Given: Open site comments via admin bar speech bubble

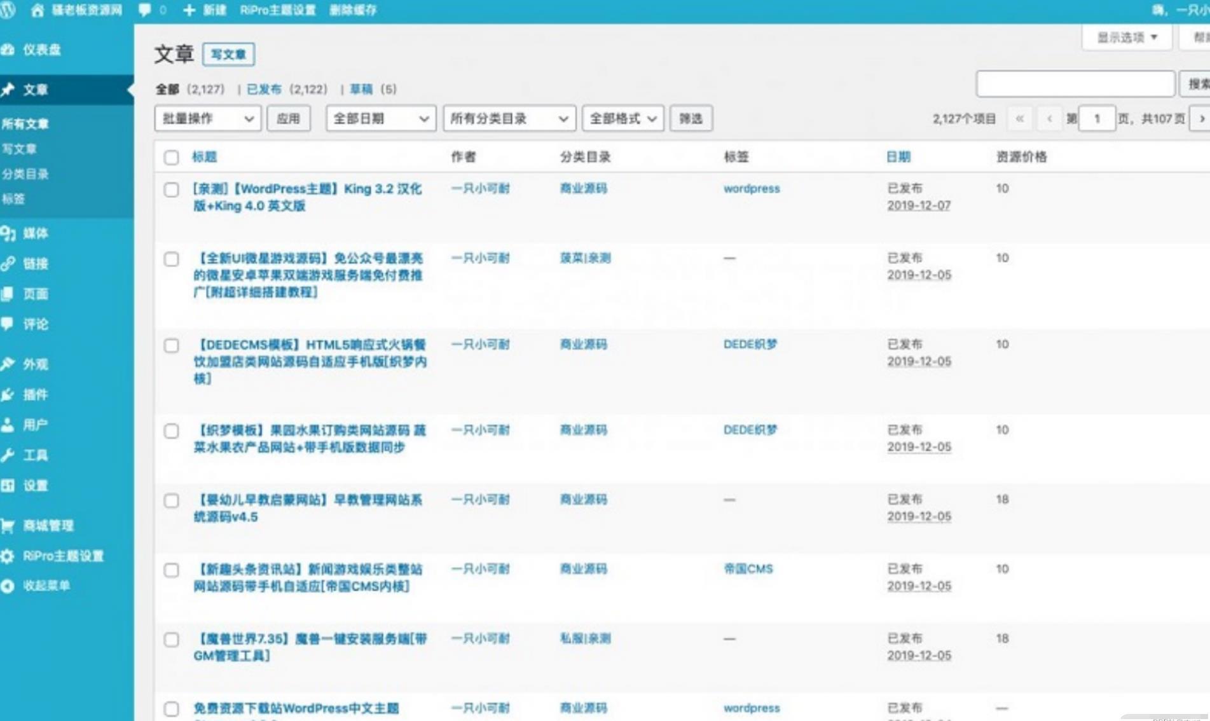Looking at the screenshot, I should tap(145, 10).
